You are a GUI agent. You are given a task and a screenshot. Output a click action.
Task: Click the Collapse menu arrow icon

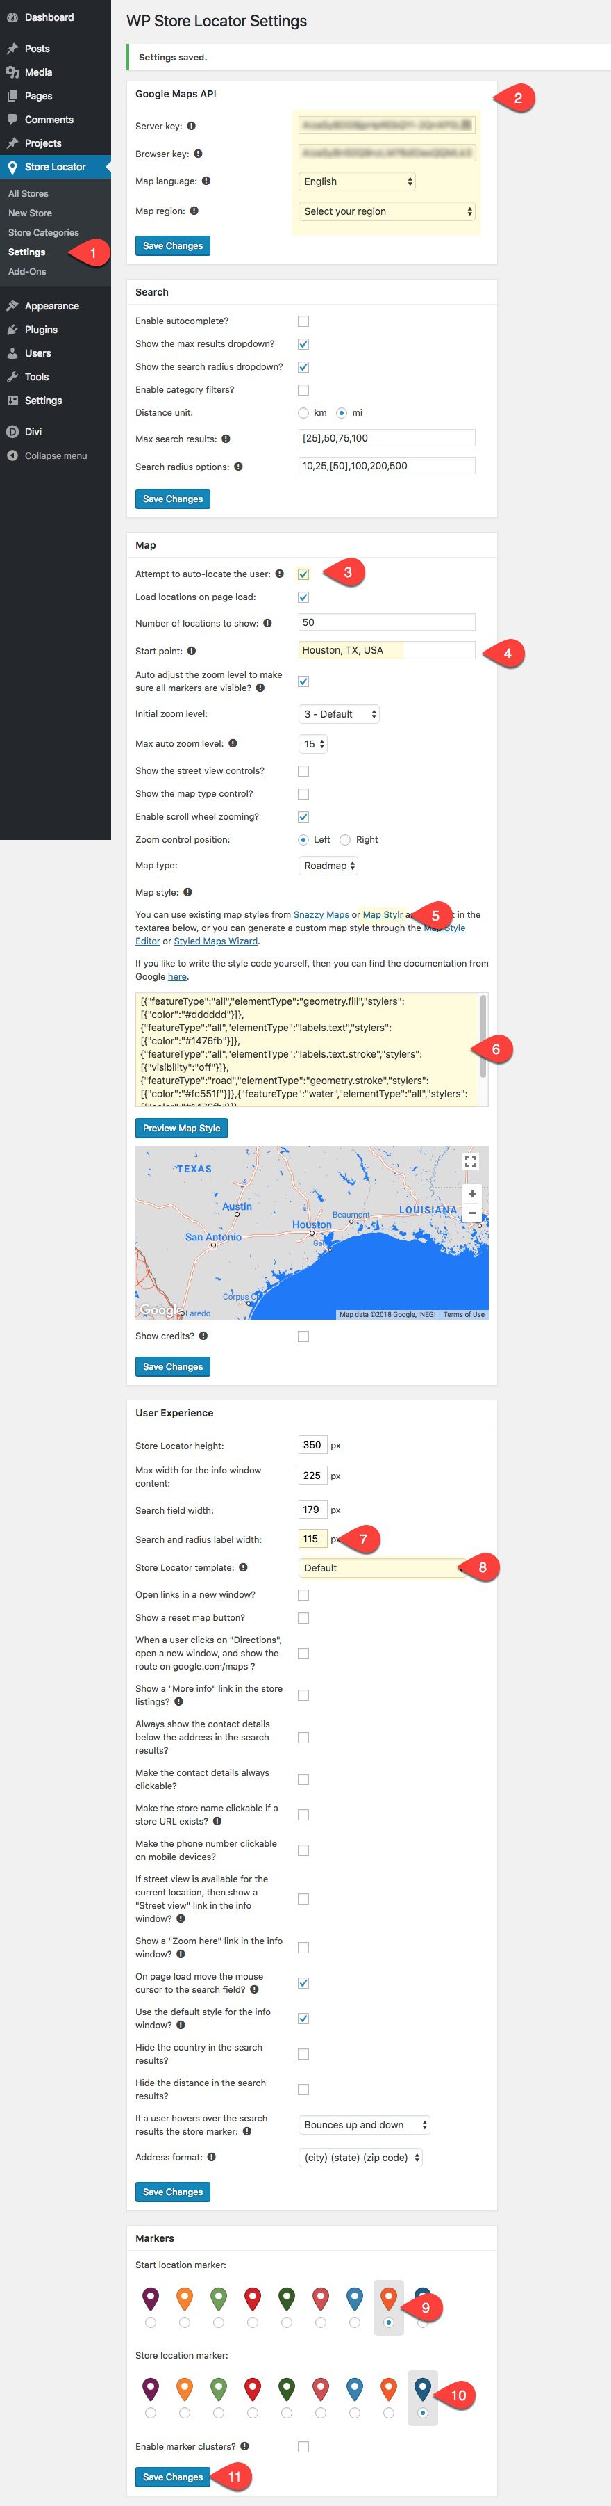tap(12, 455)
